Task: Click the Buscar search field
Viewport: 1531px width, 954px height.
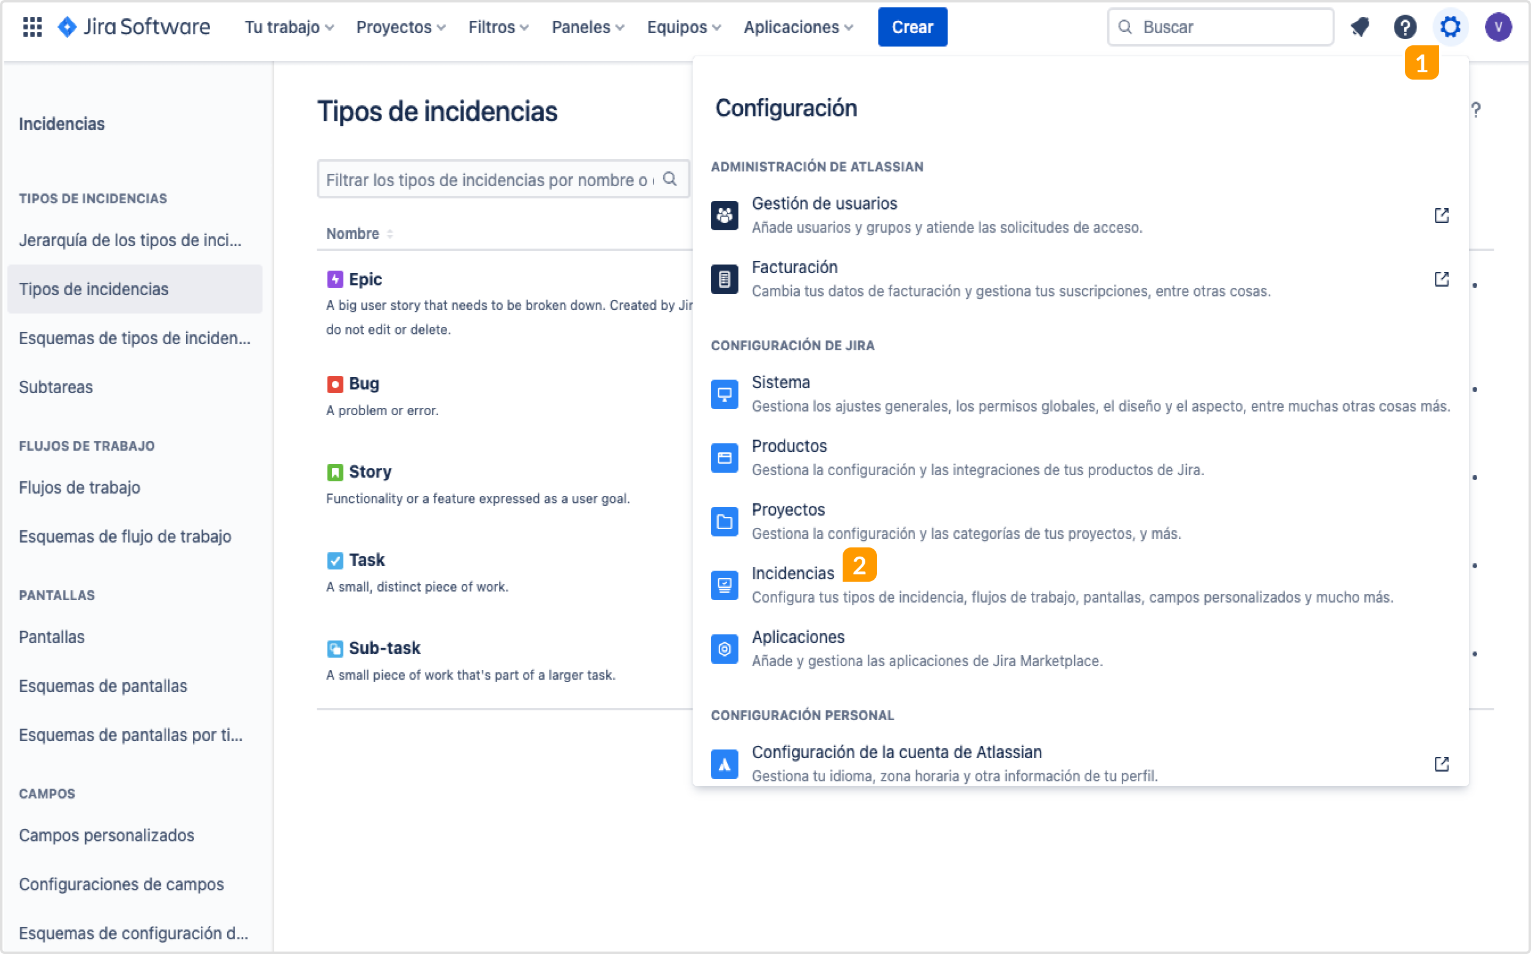Action: tap(1220, 27)
